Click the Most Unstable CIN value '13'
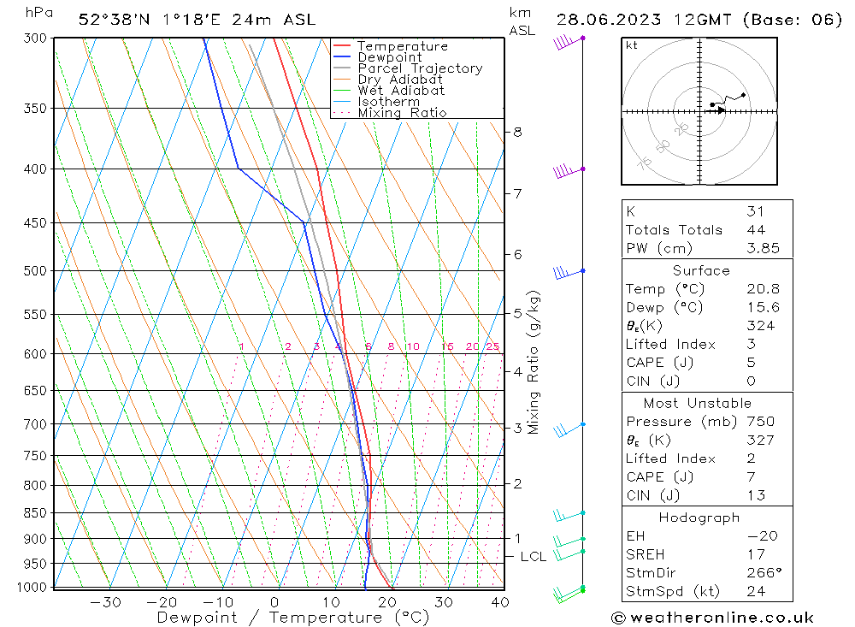Image resolution: width=855 pixels, height=627 pixels. tap(757, 496)
